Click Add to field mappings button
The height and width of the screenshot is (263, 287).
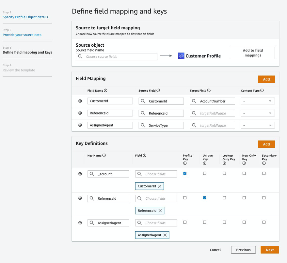253,53
